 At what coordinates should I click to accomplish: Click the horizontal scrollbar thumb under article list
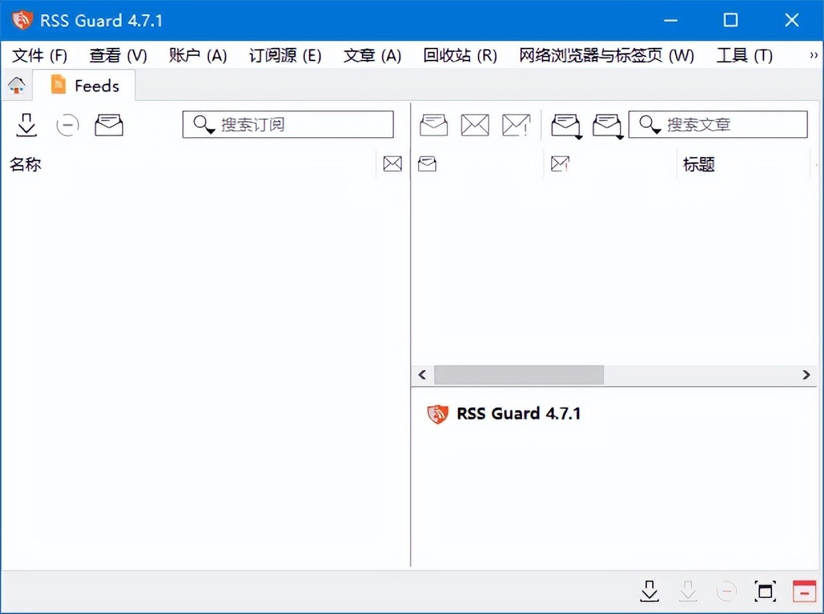click(x=518, y=375)
